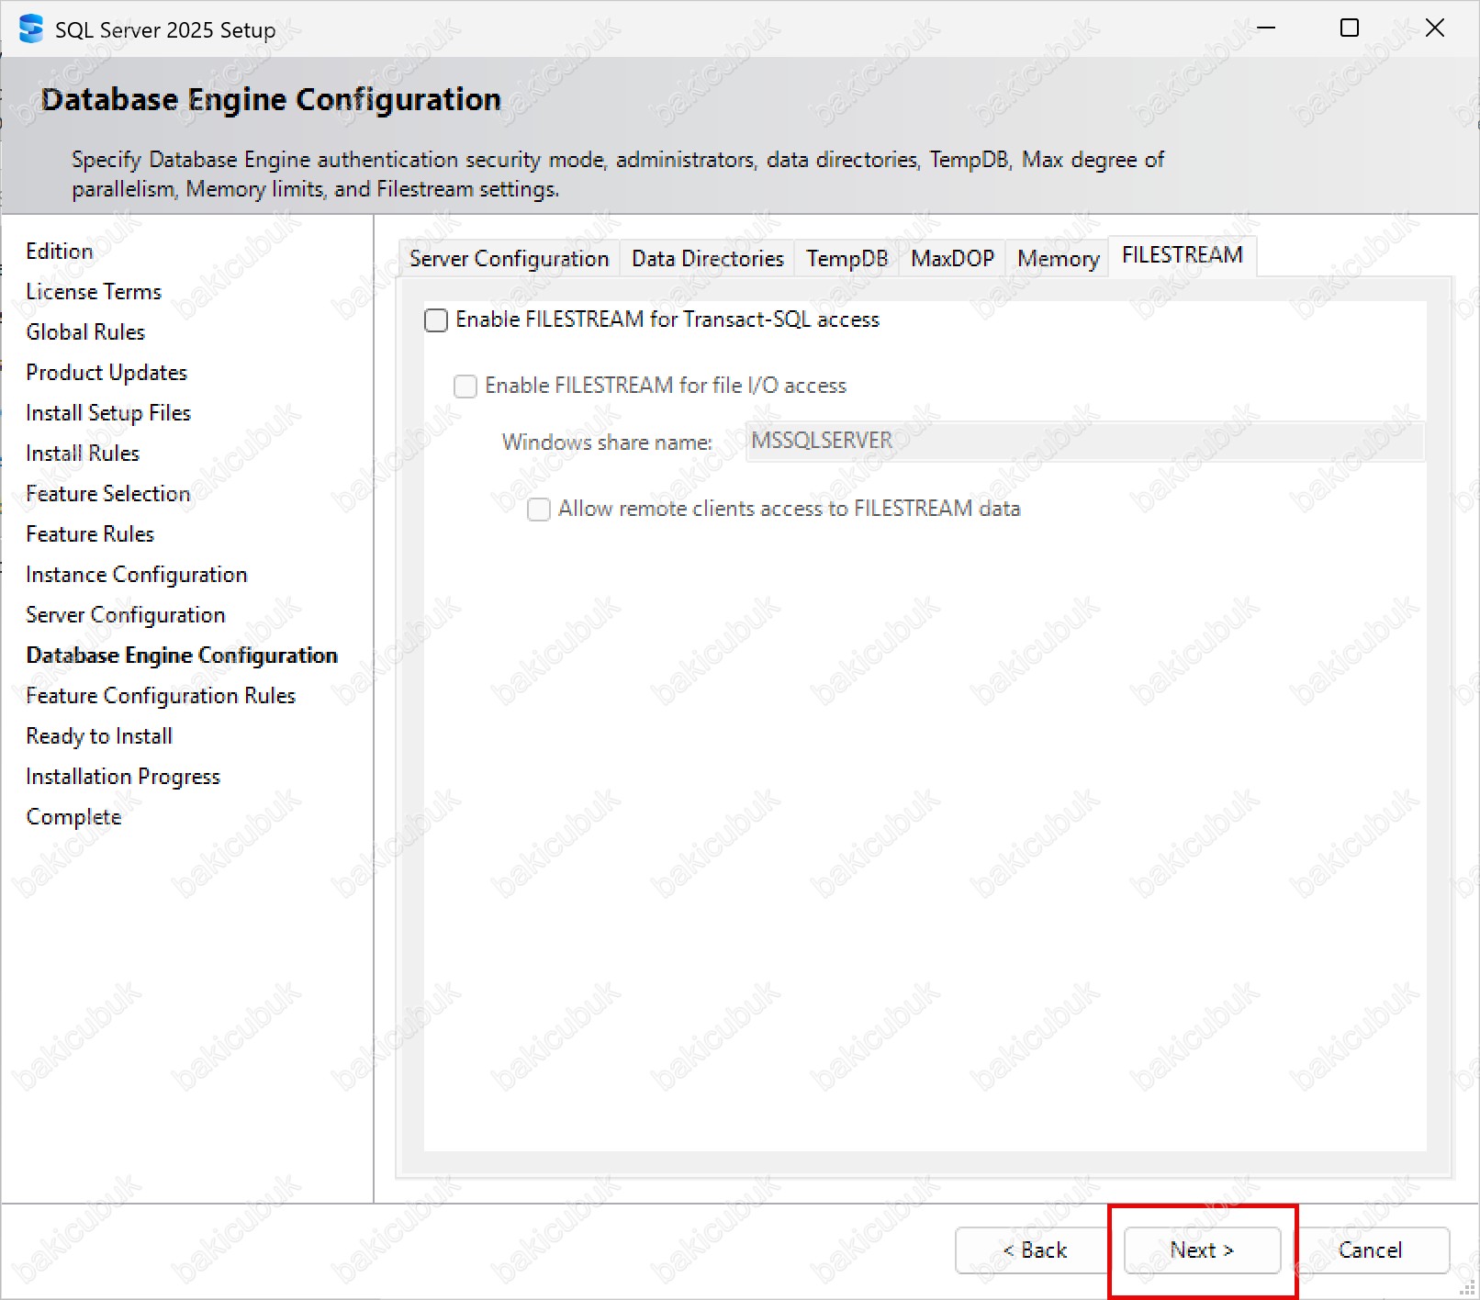
Task: Select the FILESTREAM tab
Action: pyautogui.click(x=1182, y=255)
